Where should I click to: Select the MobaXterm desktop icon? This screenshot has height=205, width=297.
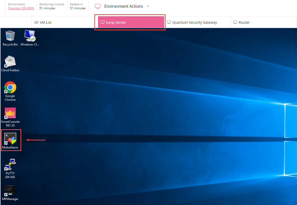(x=10, y=141)
